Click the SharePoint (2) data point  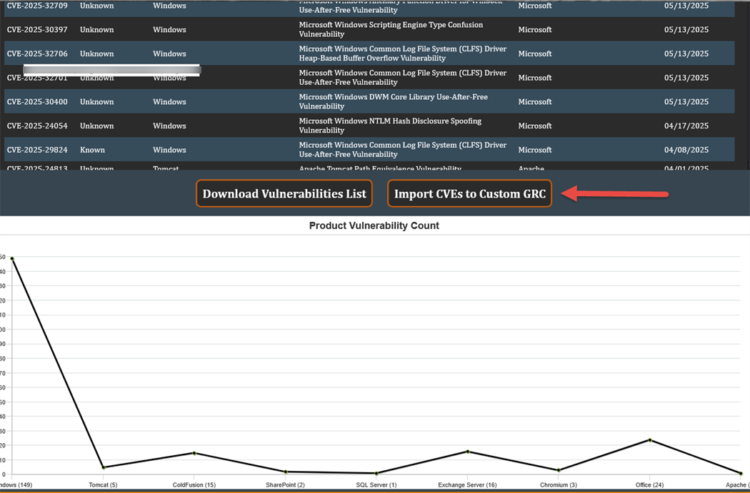coord(286,472)
